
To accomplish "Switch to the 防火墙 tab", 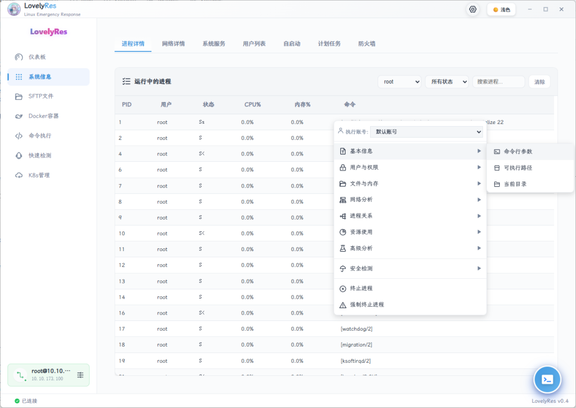I will [x=366, y=44].
